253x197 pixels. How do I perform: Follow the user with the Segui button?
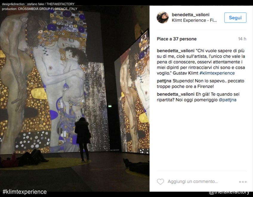(x=235, y=18)
